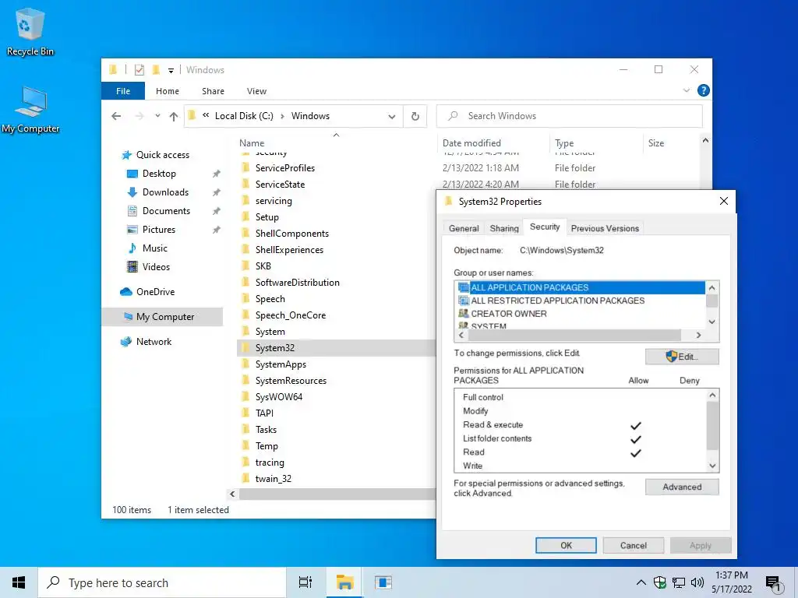
Task: Click the Edit permissions button
Action: coord(682,357)
